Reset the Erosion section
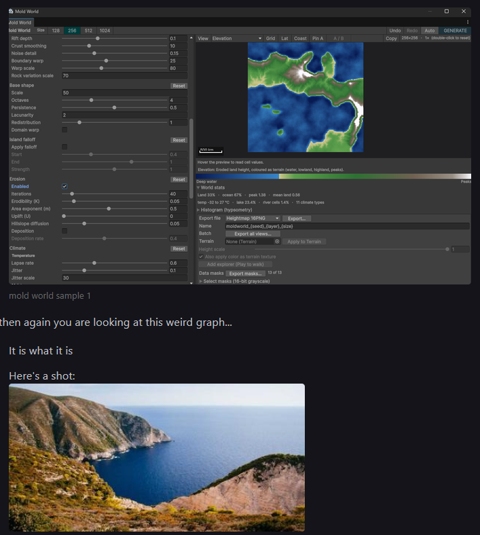Image resolution: width=480 pixels, height=535 pixels. 179,179
